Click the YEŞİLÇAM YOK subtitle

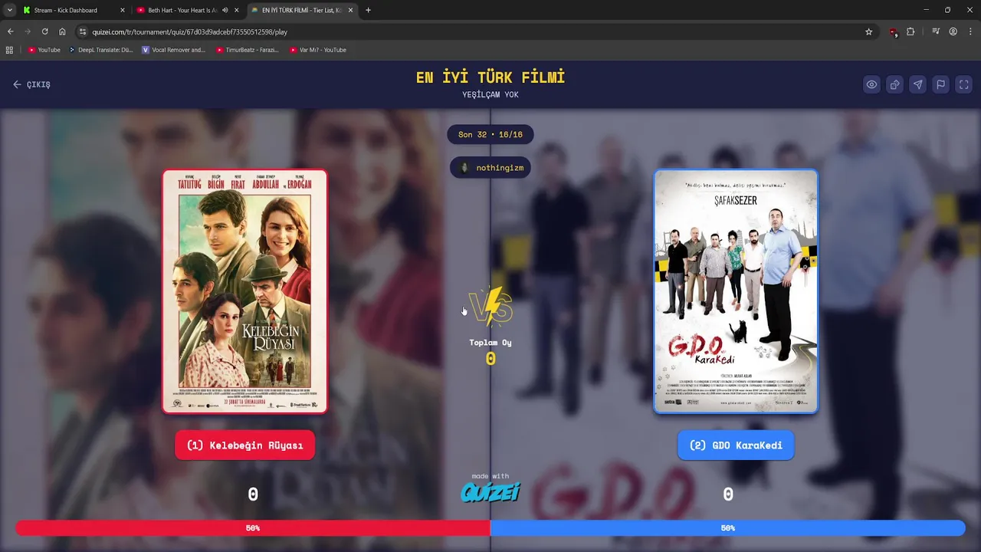point(490,95)
